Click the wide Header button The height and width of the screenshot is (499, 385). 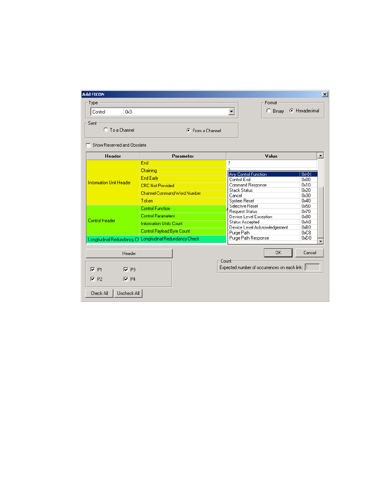pos(129,253)
